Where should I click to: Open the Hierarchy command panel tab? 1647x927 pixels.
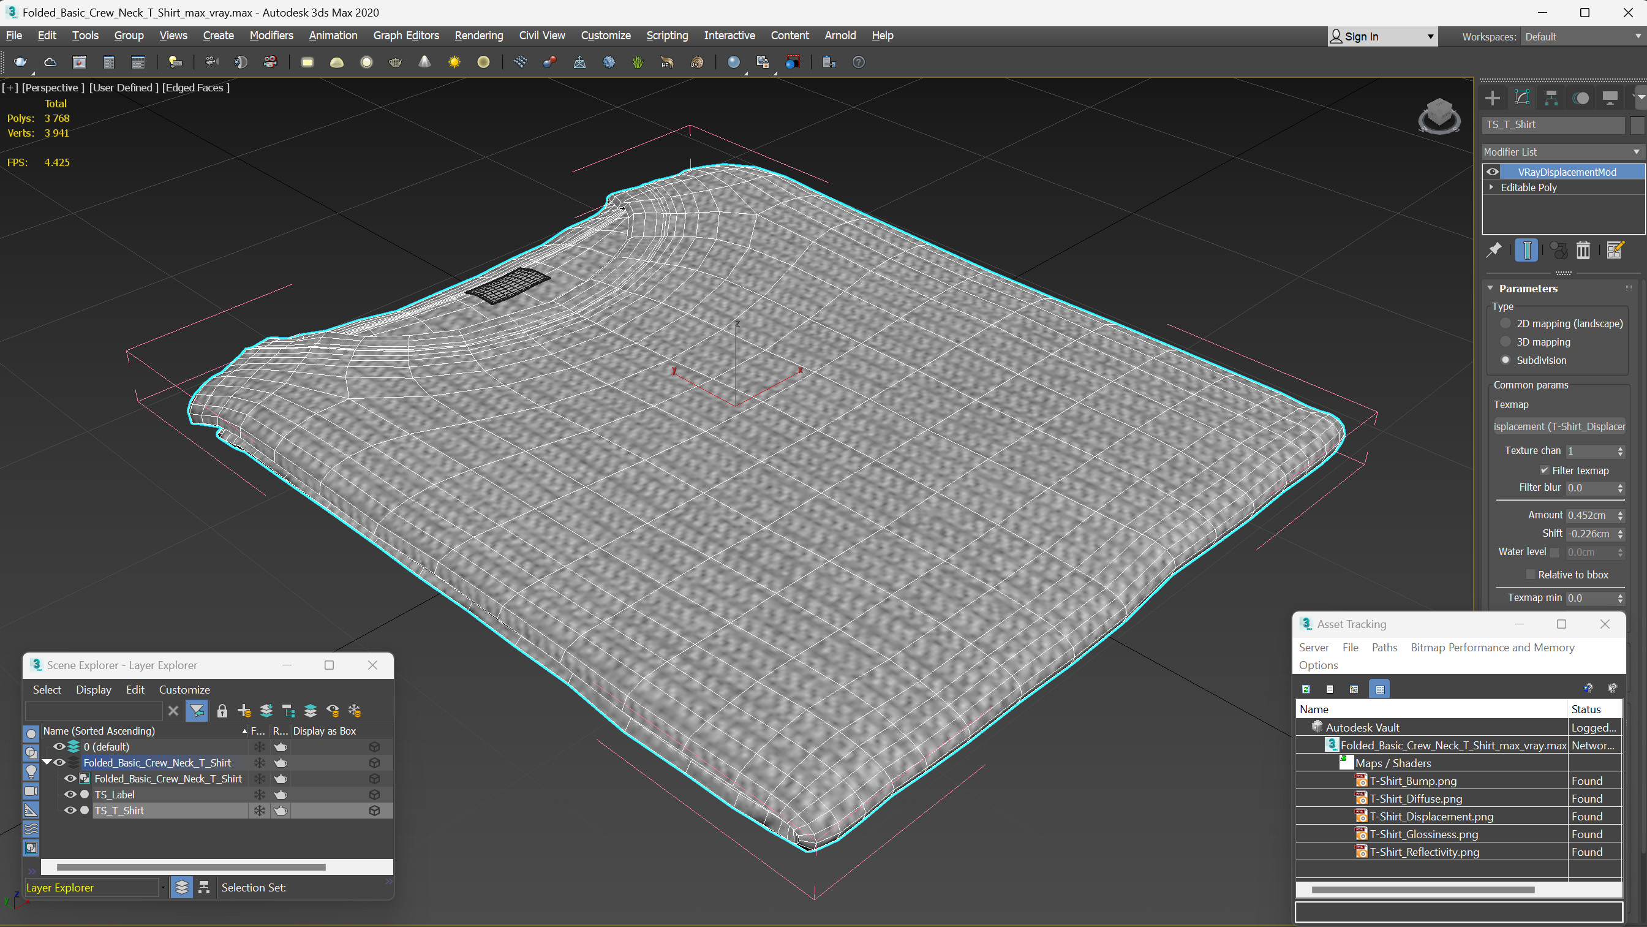point(1551,98)
